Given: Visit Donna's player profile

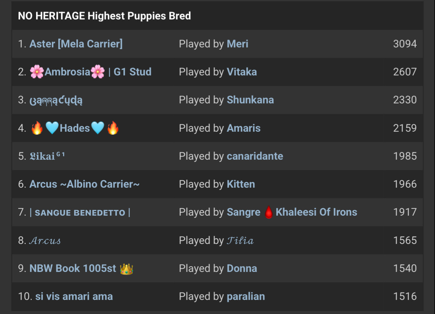Looking at the screenshot, I should click(x=242, y=268).
